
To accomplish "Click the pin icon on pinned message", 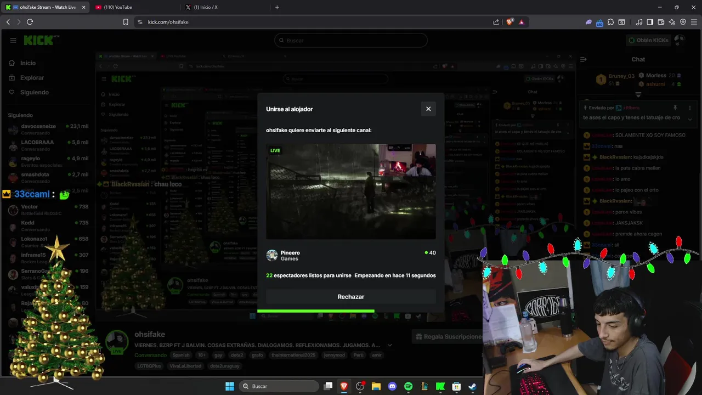I will [675, 108].
